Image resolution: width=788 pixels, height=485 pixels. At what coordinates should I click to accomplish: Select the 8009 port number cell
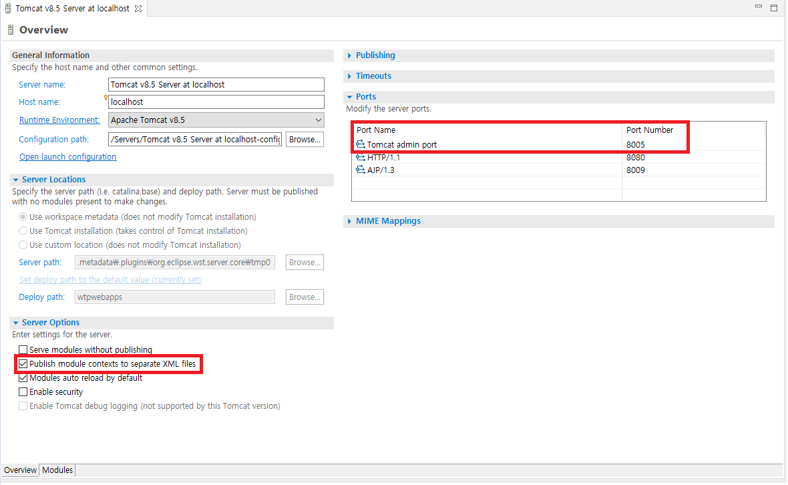636,170
